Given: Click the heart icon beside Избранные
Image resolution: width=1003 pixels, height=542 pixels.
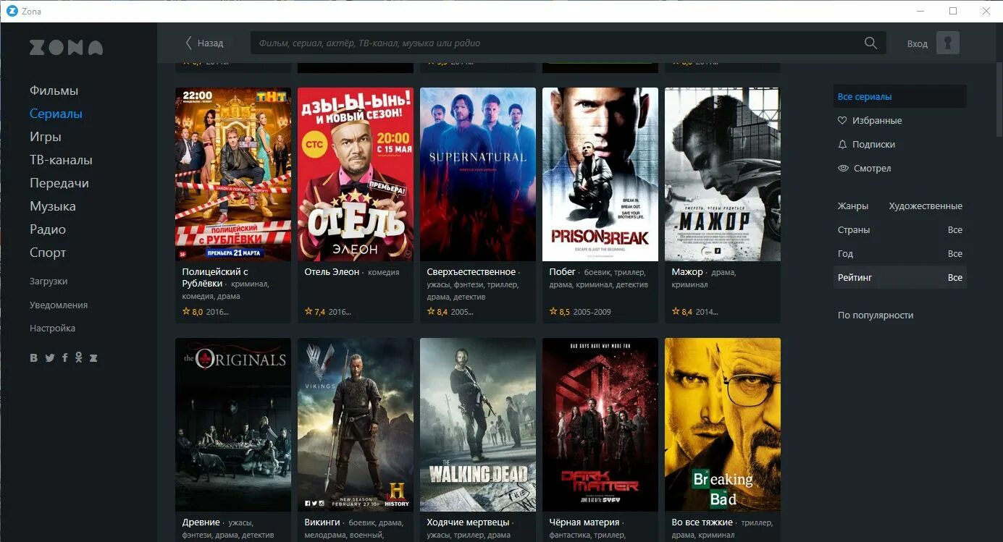Looking at the screenshot, I should [x=842, y=121].
